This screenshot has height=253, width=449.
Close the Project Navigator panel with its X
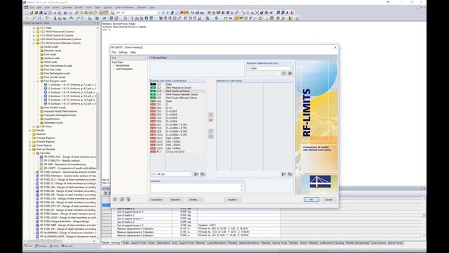98,23
